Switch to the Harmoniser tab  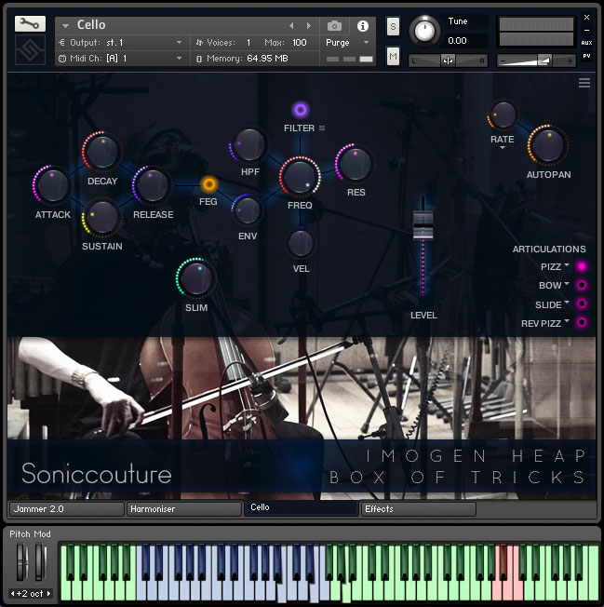pos(184,509)
